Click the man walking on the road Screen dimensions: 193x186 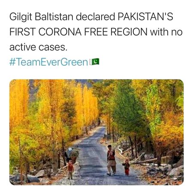pos(111,160)
